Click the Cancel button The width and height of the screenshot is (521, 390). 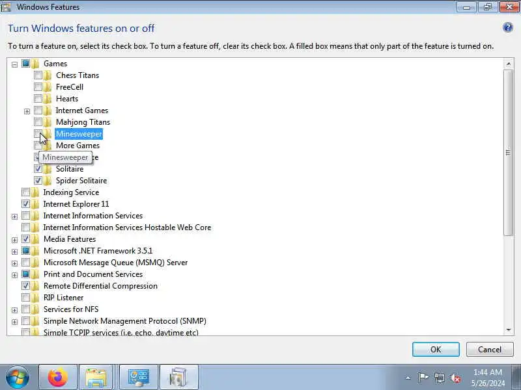point(490,349)
